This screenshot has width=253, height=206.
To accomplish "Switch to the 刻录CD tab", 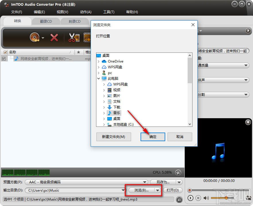I will tap(75, 21).
